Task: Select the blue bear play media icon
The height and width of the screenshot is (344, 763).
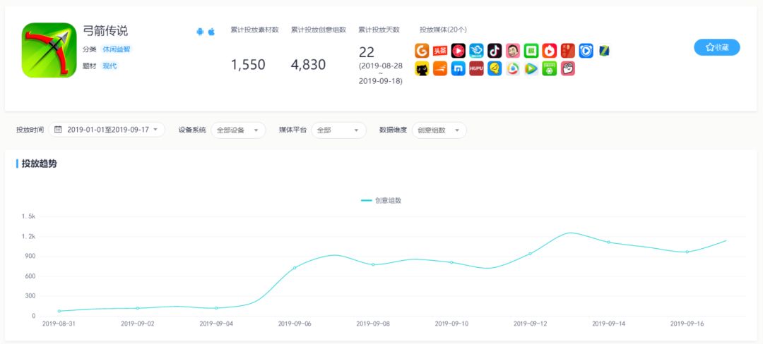Action: click(x=586, y=51)
